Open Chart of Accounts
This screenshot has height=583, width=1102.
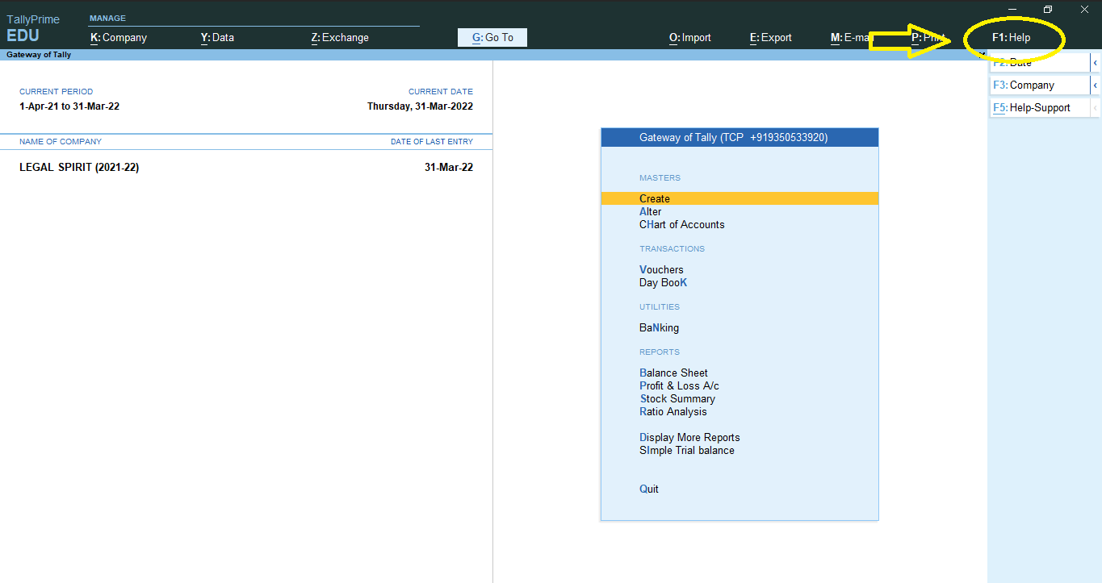[682, 225]
